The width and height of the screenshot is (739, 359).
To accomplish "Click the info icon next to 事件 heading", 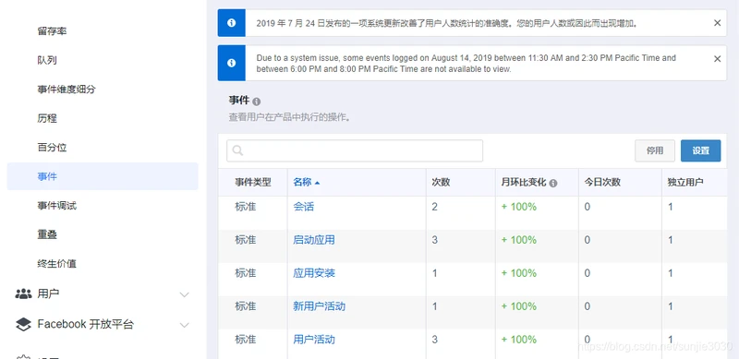I will tap(257, 102).
